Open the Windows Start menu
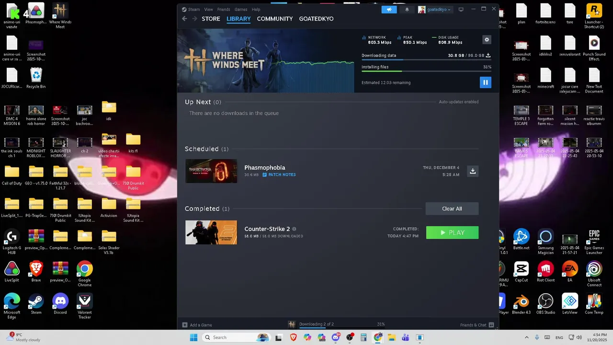 pyautogui.click(x=193, y=337)
